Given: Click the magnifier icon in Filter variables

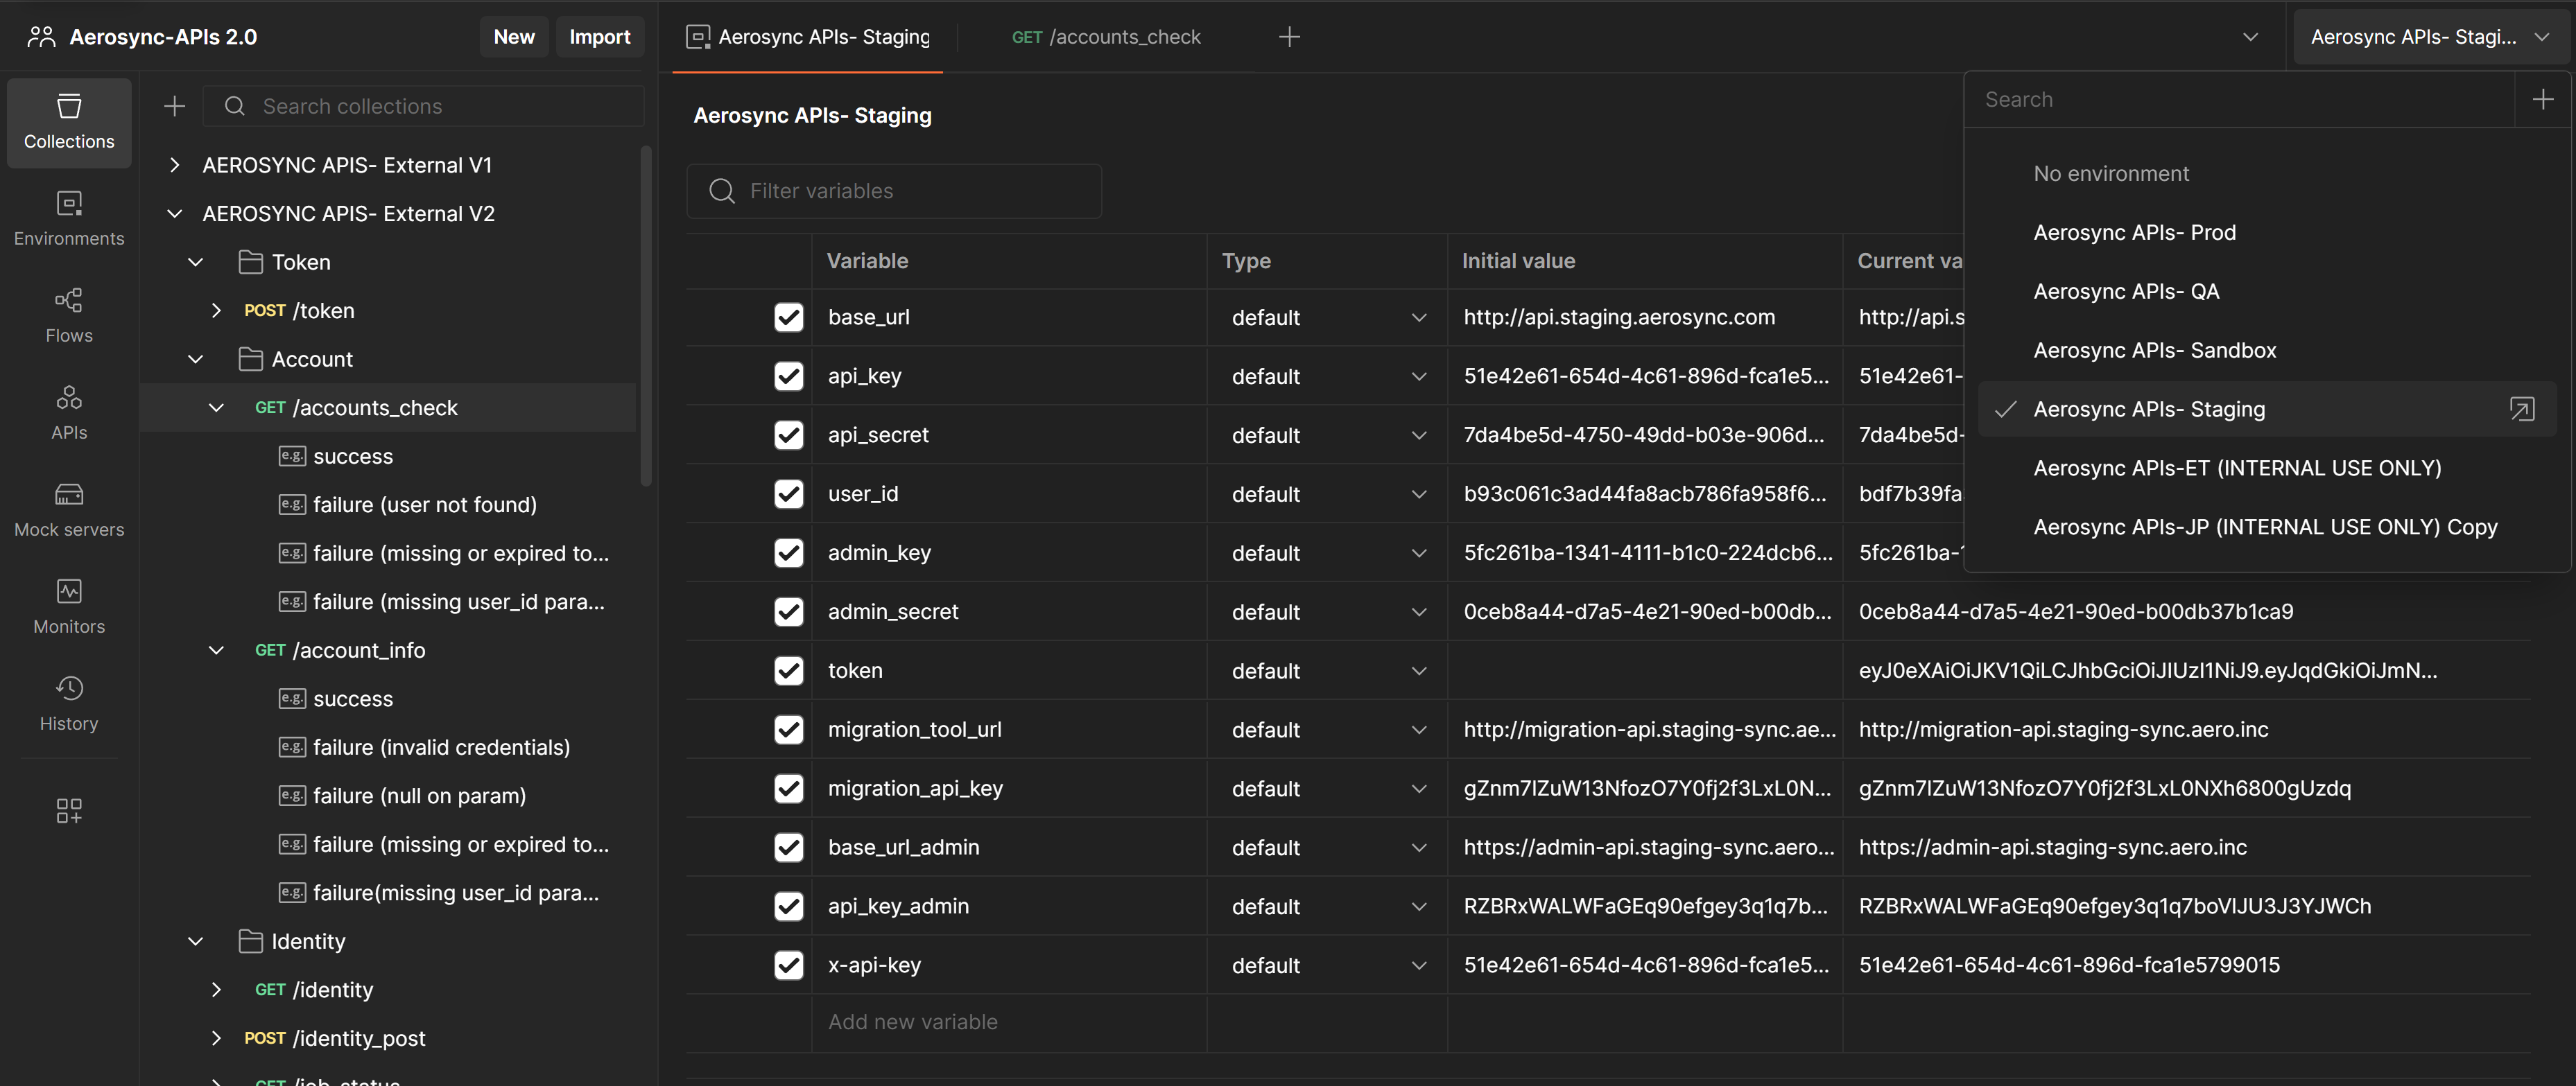Looking at the screenshot, I should click(722, 191).
